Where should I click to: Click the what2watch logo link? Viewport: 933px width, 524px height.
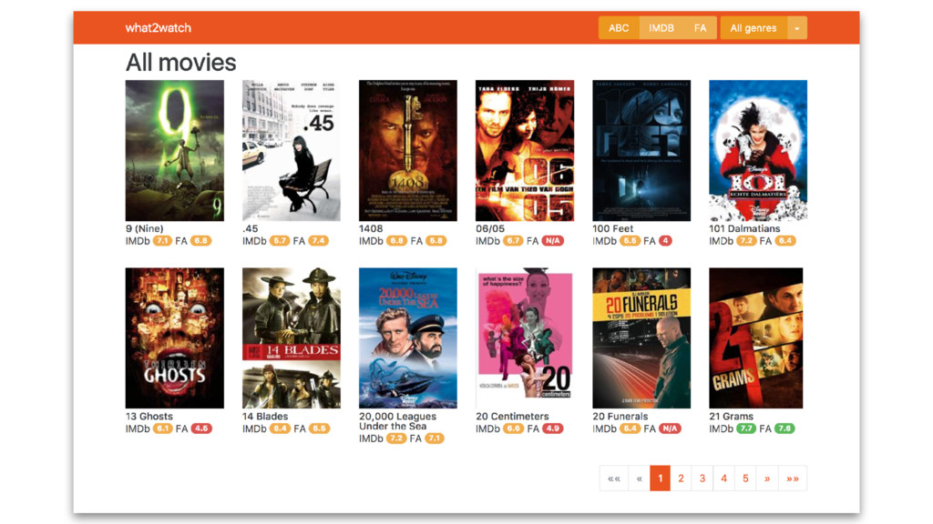tap(159, 28)
